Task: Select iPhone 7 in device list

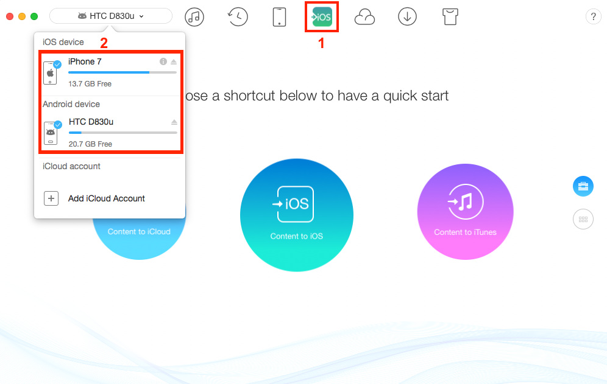Action: (x=111, y=72)
